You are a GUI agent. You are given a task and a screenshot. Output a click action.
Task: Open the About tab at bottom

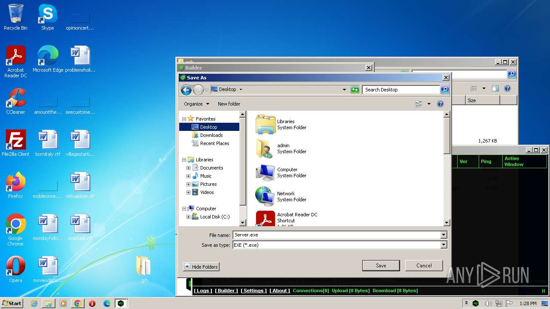click(280, 291)
